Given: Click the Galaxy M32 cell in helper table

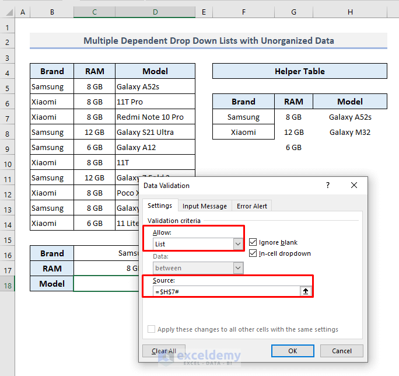Looking at the screenshot, I should coord(349,133).
